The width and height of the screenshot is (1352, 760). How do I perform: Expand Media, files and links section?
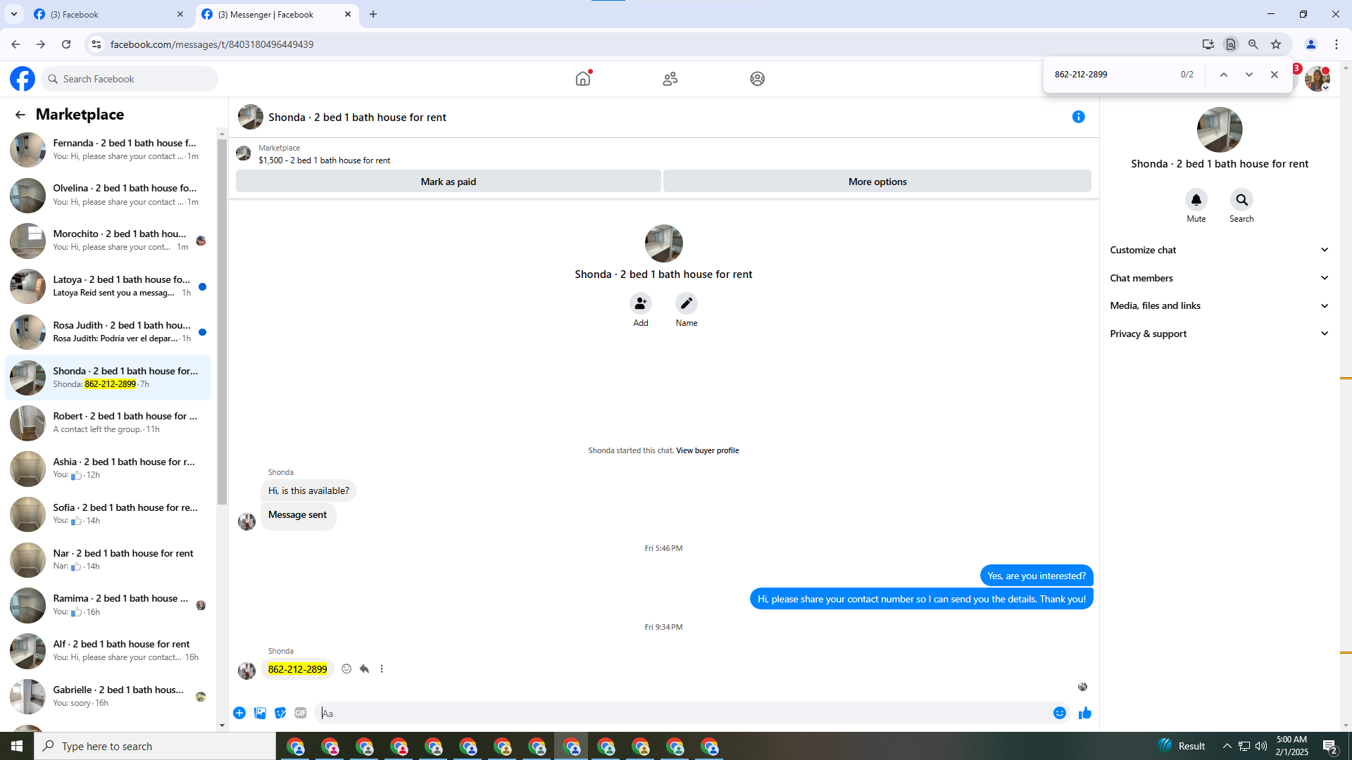[x=1219, y=305]
